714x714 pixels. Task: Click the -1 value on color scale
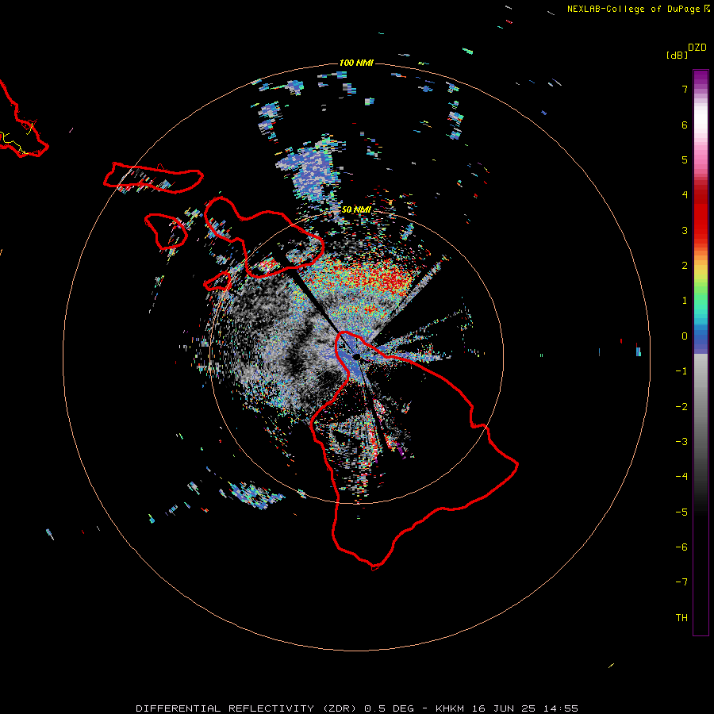tap(681, 371)
